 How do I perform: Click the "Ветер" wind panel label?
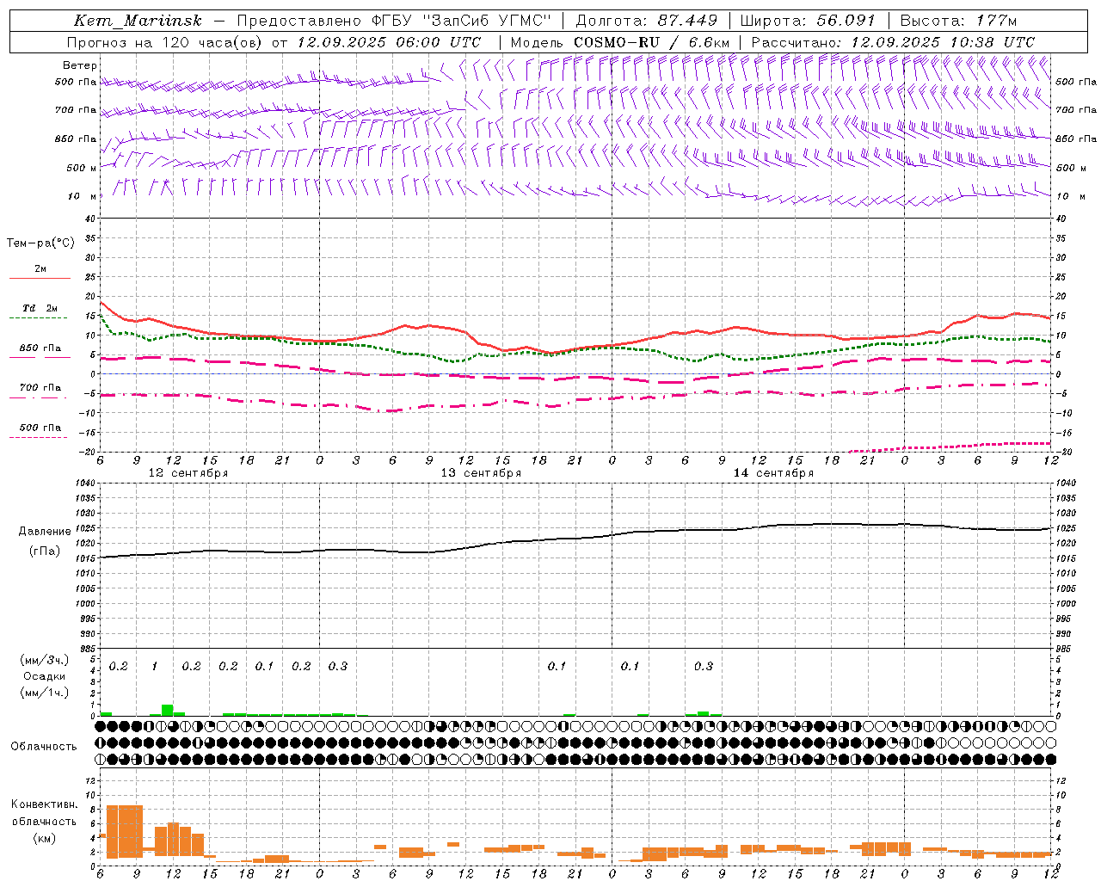[80, 65]
